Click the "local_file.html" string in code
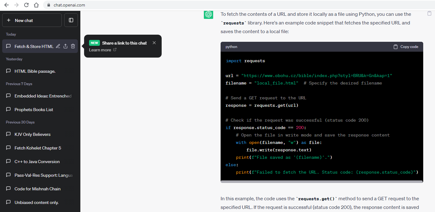Viewport: 435px width, 212px height. 276,83
